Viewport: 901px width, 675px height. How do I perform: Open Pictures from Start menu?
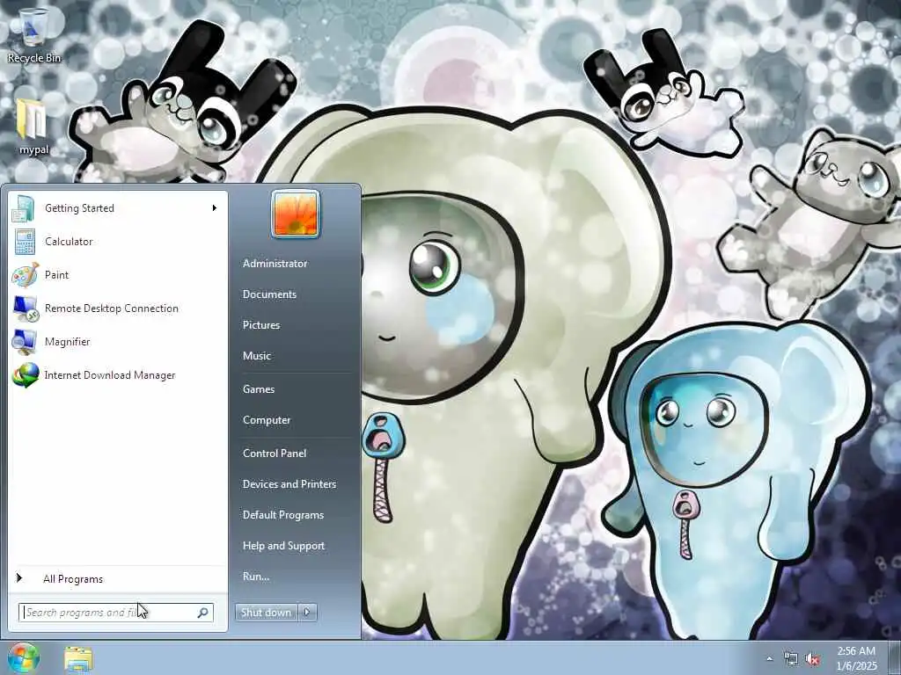260,325
